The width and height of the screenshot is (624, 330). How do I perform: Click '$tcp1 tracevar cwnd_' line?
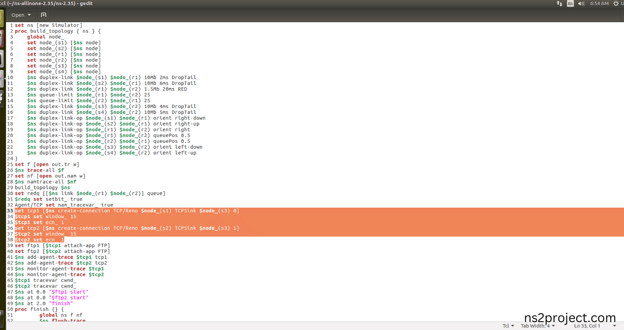tap(45, 280)
